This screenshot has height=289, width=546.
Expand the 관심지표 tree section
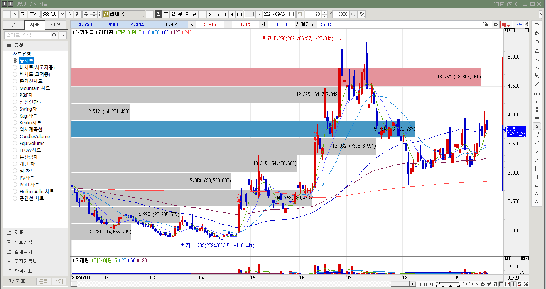click(x=9, y=271)
